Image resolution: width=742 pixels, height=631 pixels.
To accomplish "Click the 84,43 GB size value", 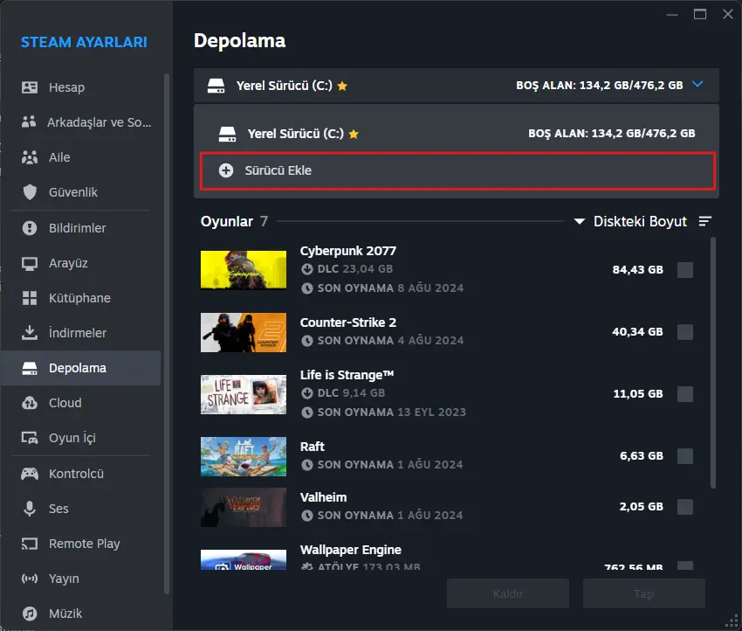I will 637,269.
